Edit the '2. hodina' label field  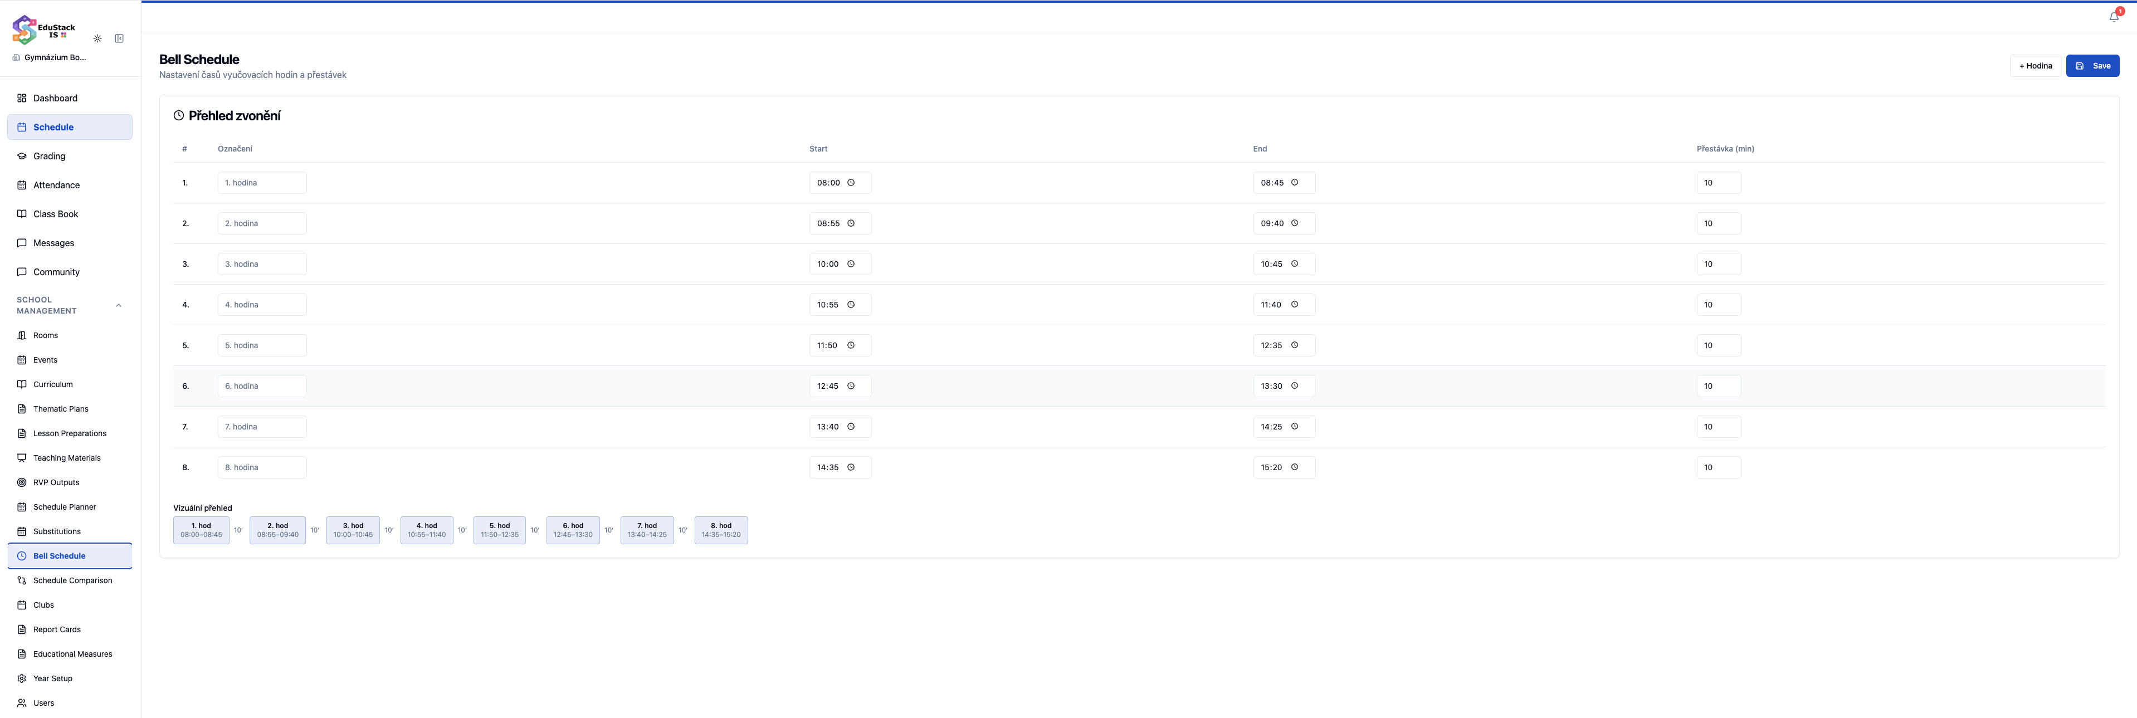coord(262,223)
